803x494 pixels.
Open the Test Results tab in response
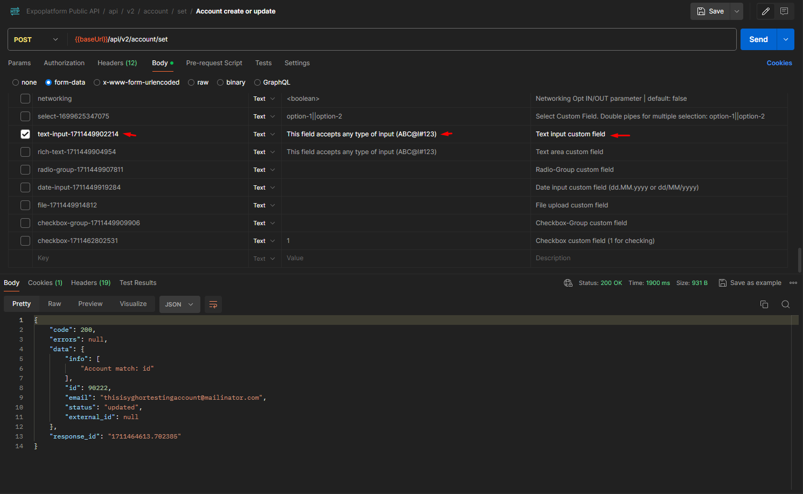point(138,282)
